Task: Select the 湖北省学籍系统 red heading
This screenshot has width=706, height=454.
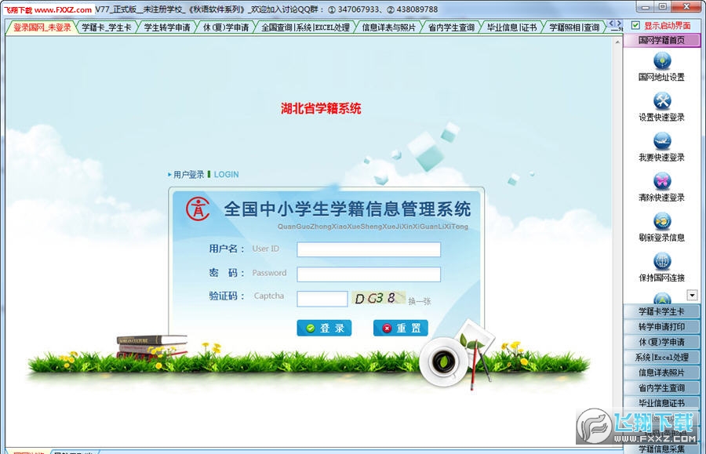Action: point(321,108)
